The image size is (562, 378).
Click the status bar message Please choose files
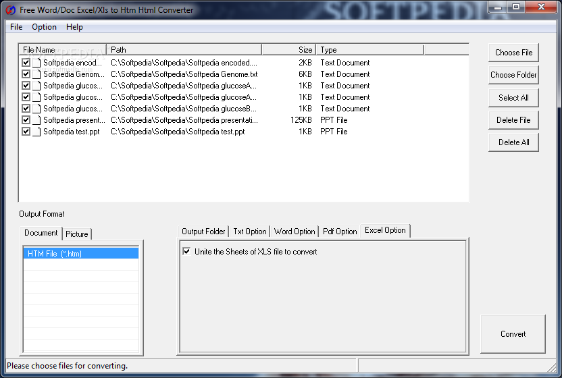point(67,366)
